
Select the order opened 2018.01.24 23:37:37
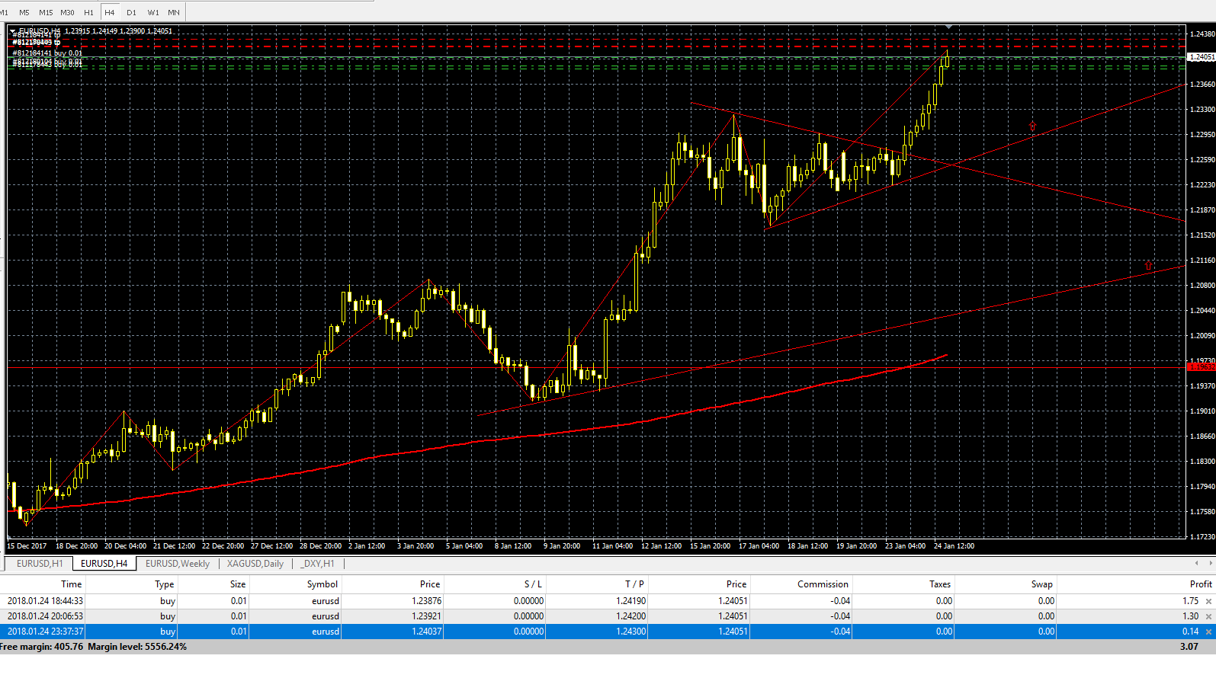608,632
